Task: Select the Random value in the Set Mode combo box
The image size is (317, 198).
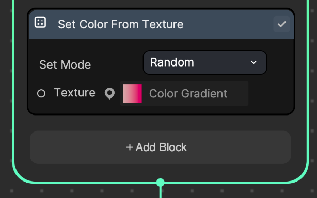Action: tap(172, 62)
